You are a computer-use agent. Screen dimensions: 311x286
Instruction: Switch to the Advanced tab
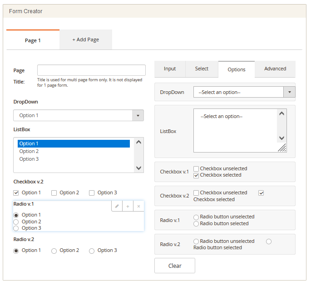pos(275,69)
